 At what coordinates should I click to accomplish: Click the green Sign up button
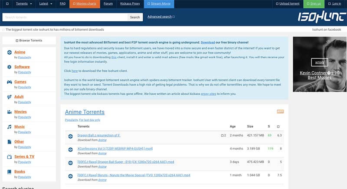tap(314, 4)
